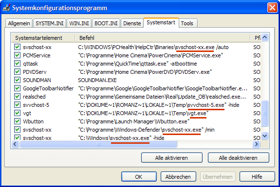
Task: Click the Systemkonfigurationsprogramm title bar icon
Action: [x=7, y=8]
